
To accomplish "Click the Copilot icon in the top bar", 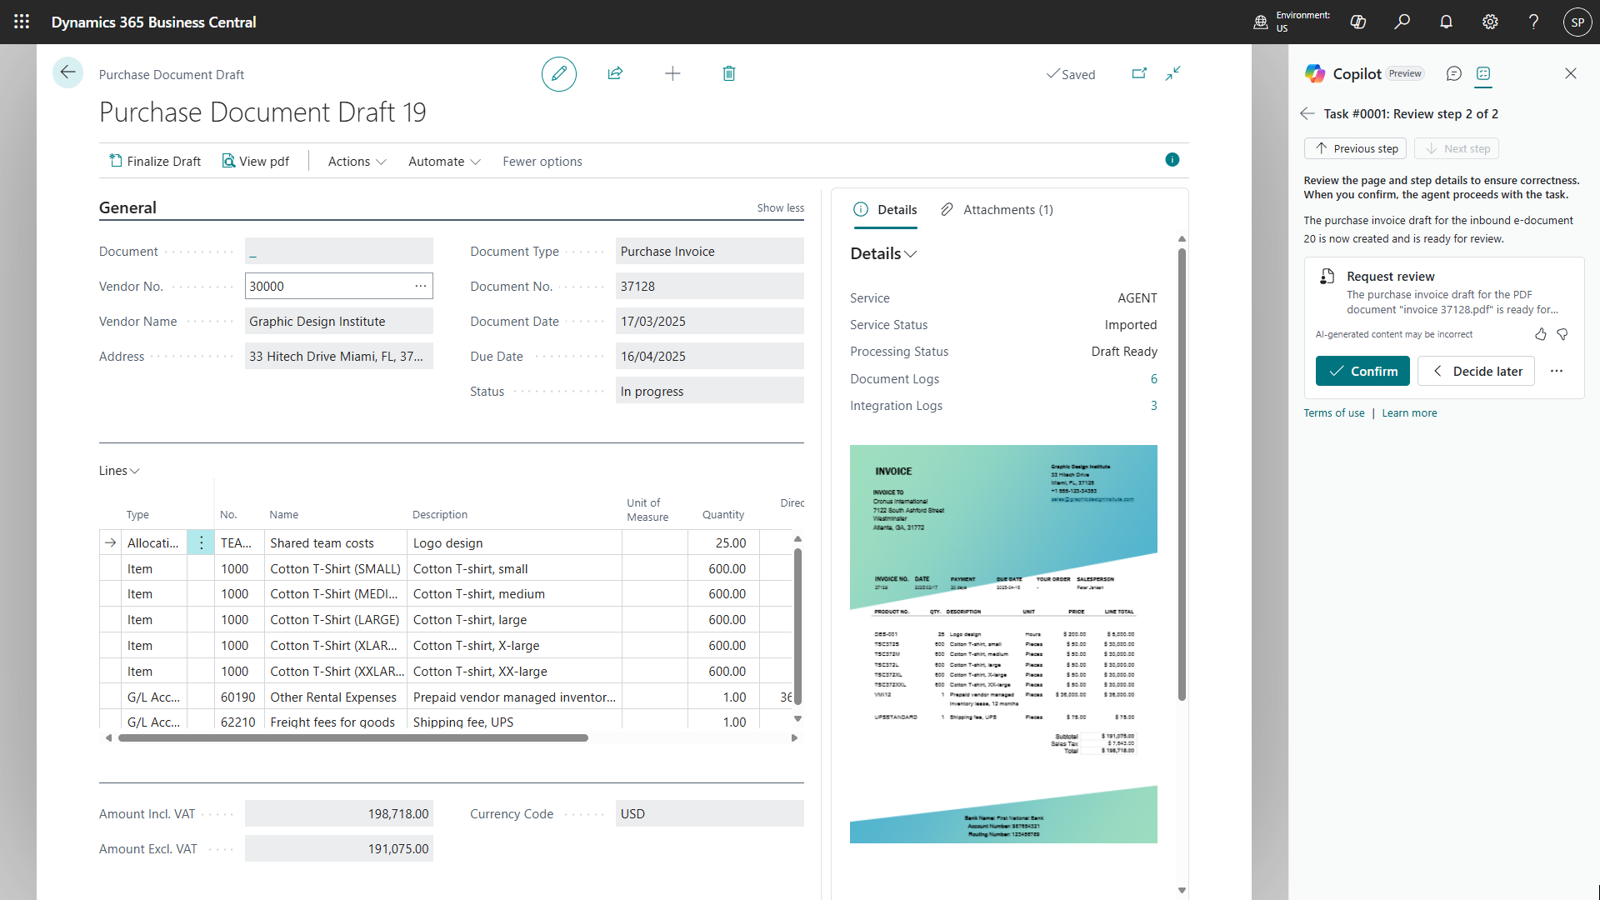I will (1358, 22).
